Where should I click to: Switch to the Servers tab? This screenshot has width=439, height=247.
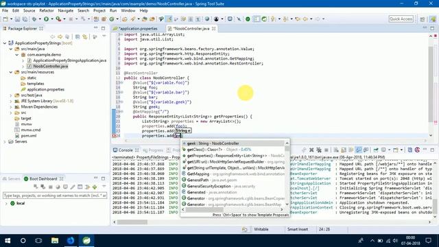point(11,178)
